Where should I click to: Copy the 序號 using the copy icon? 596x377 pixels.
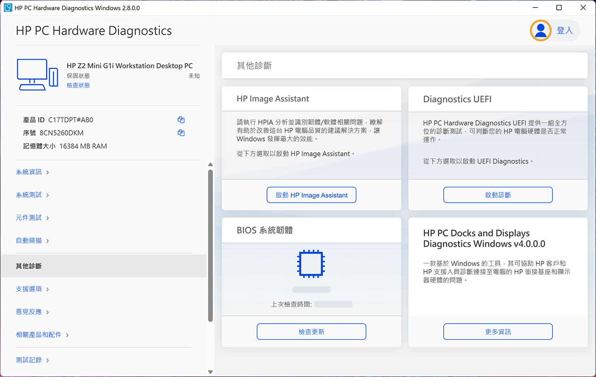pos(181,133)
